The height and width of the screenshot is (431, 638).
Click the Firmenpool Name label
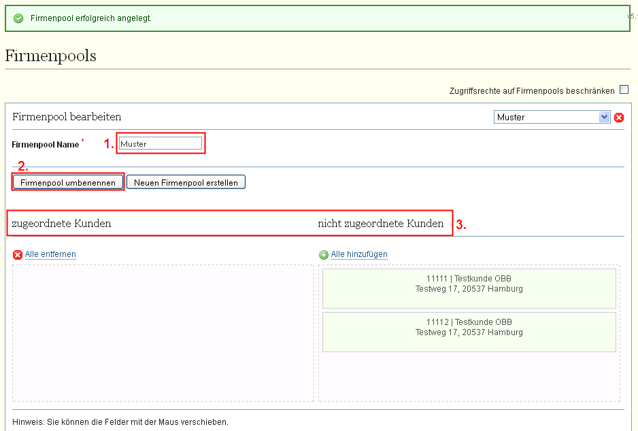tap(45, 145)
